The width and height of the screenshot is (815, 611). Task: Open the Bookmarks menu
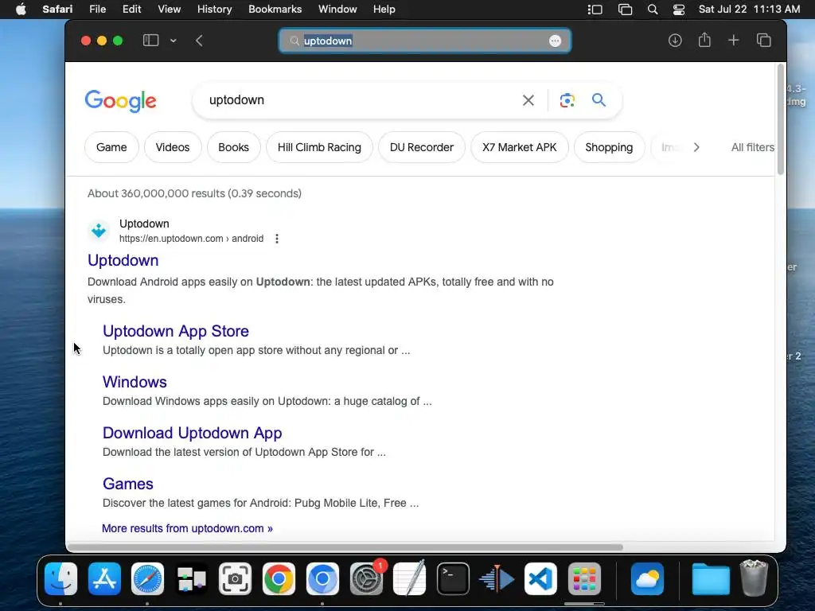(275, 10)
